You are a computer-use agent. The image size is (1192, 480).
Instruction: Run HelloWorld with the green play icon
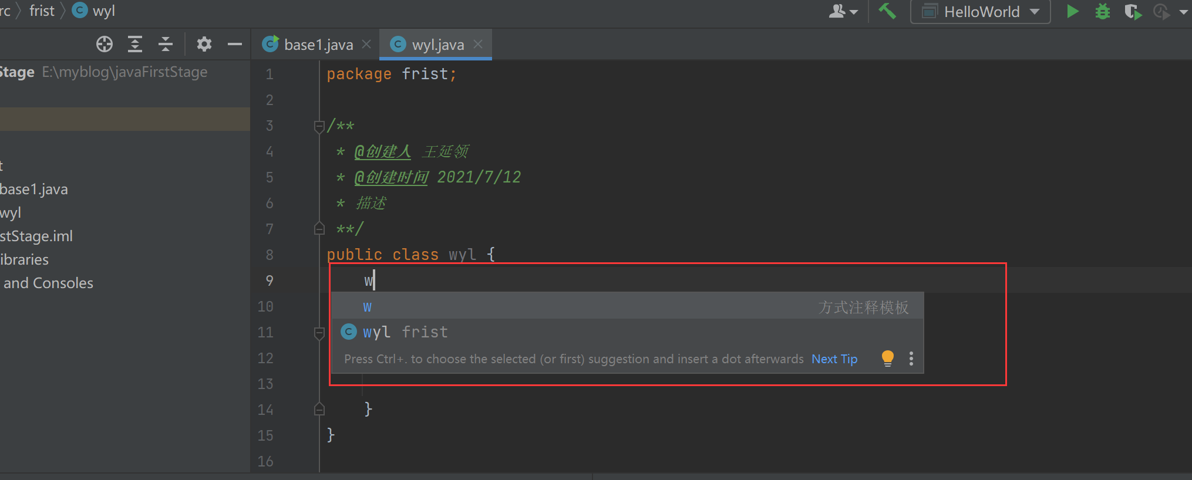[1072, 11]
